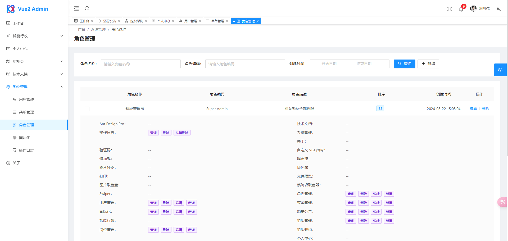Close the 消息公告 tab
This screenshot has width=508, height=241.
119,21
